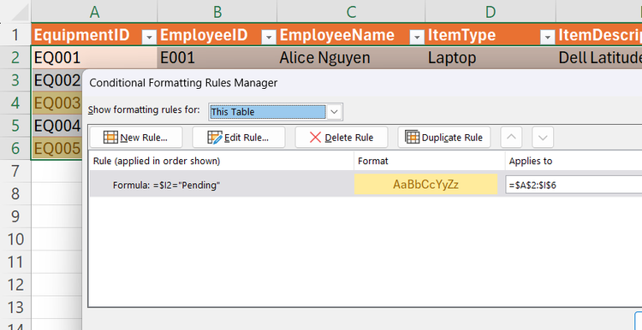Select cell E001

(217, 57)
